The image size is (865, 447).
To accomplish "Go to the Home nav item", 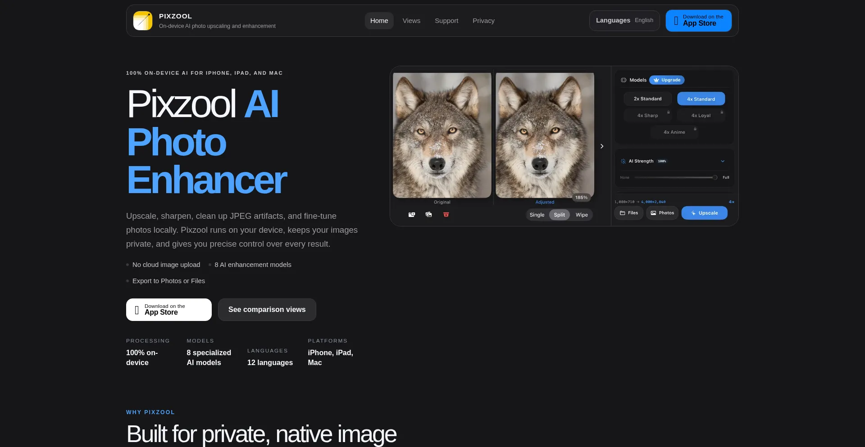I will 379,21.
